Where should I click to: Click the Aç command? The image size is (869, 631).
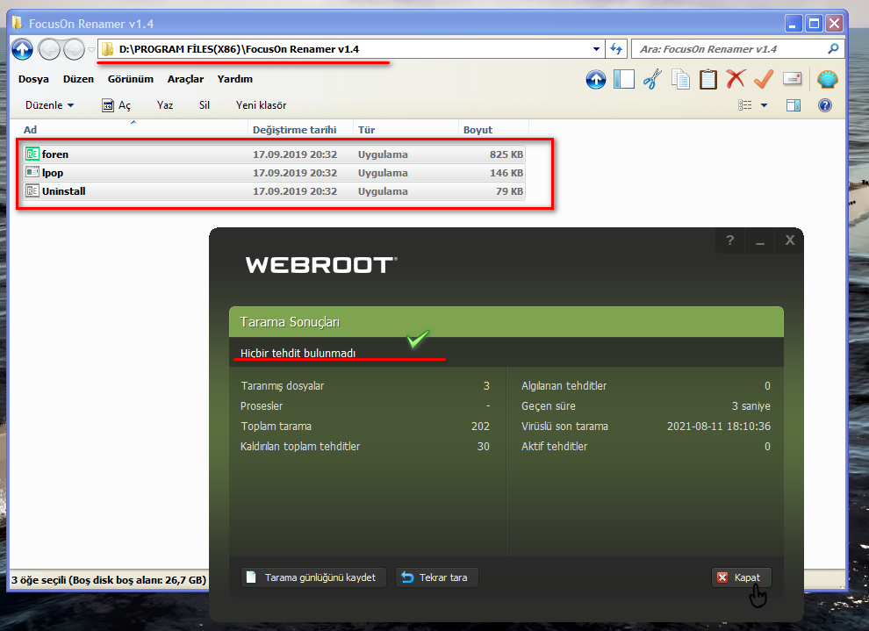[x=117, y=105]
